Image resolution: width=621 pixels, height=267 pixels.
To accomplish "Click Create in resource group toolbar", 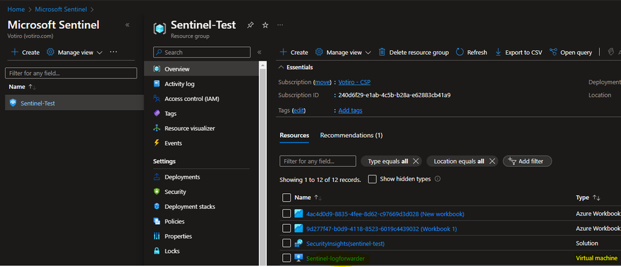I will click(294, 52).
